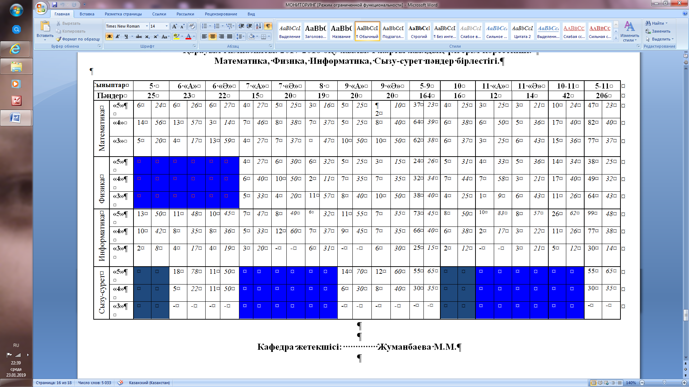Switch to Web Layout view in status bar
Image resolution: width=689 pixels, height=387 pixels.
[606, 383]
